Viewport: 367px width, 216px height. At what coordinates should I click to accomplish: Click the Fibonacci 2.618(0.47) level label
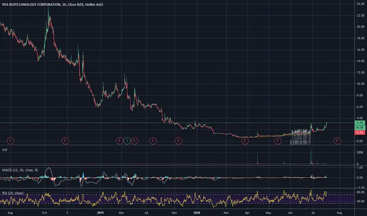tap(299, 138)
